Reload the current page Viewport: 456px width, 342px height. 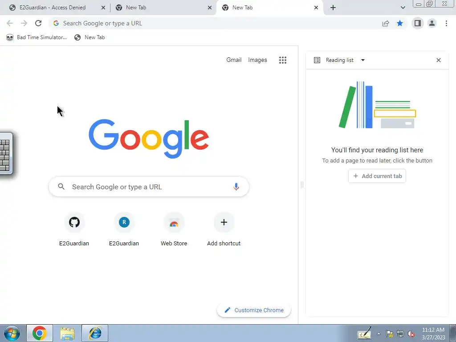[38, 23]
